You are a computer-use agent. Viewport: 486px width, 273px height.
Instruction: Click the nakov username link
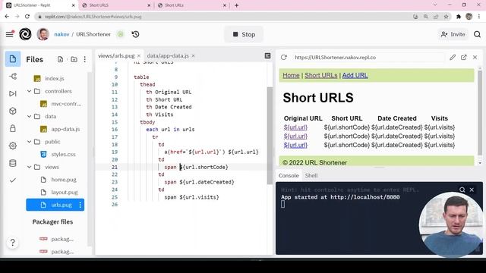point(62,34)
